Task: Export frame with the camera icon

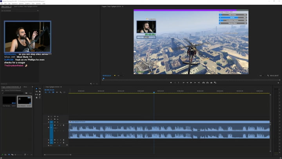Action: tap(211, 83)
